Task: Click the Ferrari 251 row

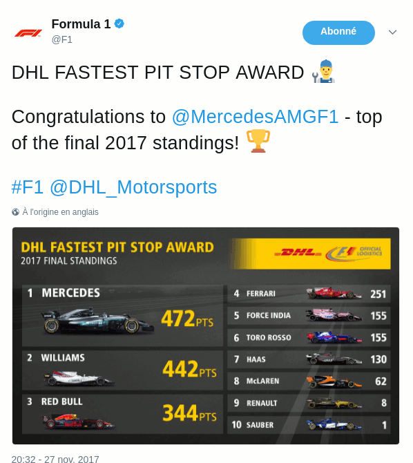Action: 309,294
